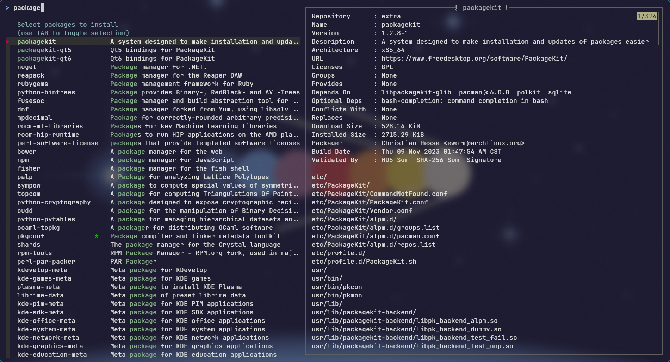This screenshot has width=670, height=362.
Task: Pick the python-bintrees entry
Action: [153, 92]
